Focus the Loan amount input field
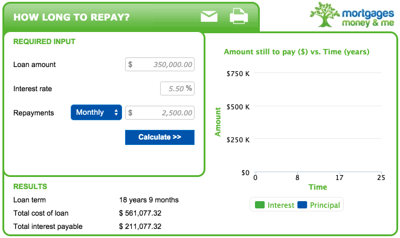 (x=160, y=64)
